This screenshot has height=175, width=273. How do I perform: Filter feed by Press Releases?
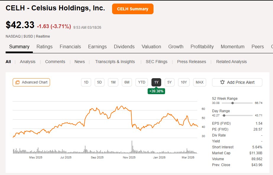(191, 62)
